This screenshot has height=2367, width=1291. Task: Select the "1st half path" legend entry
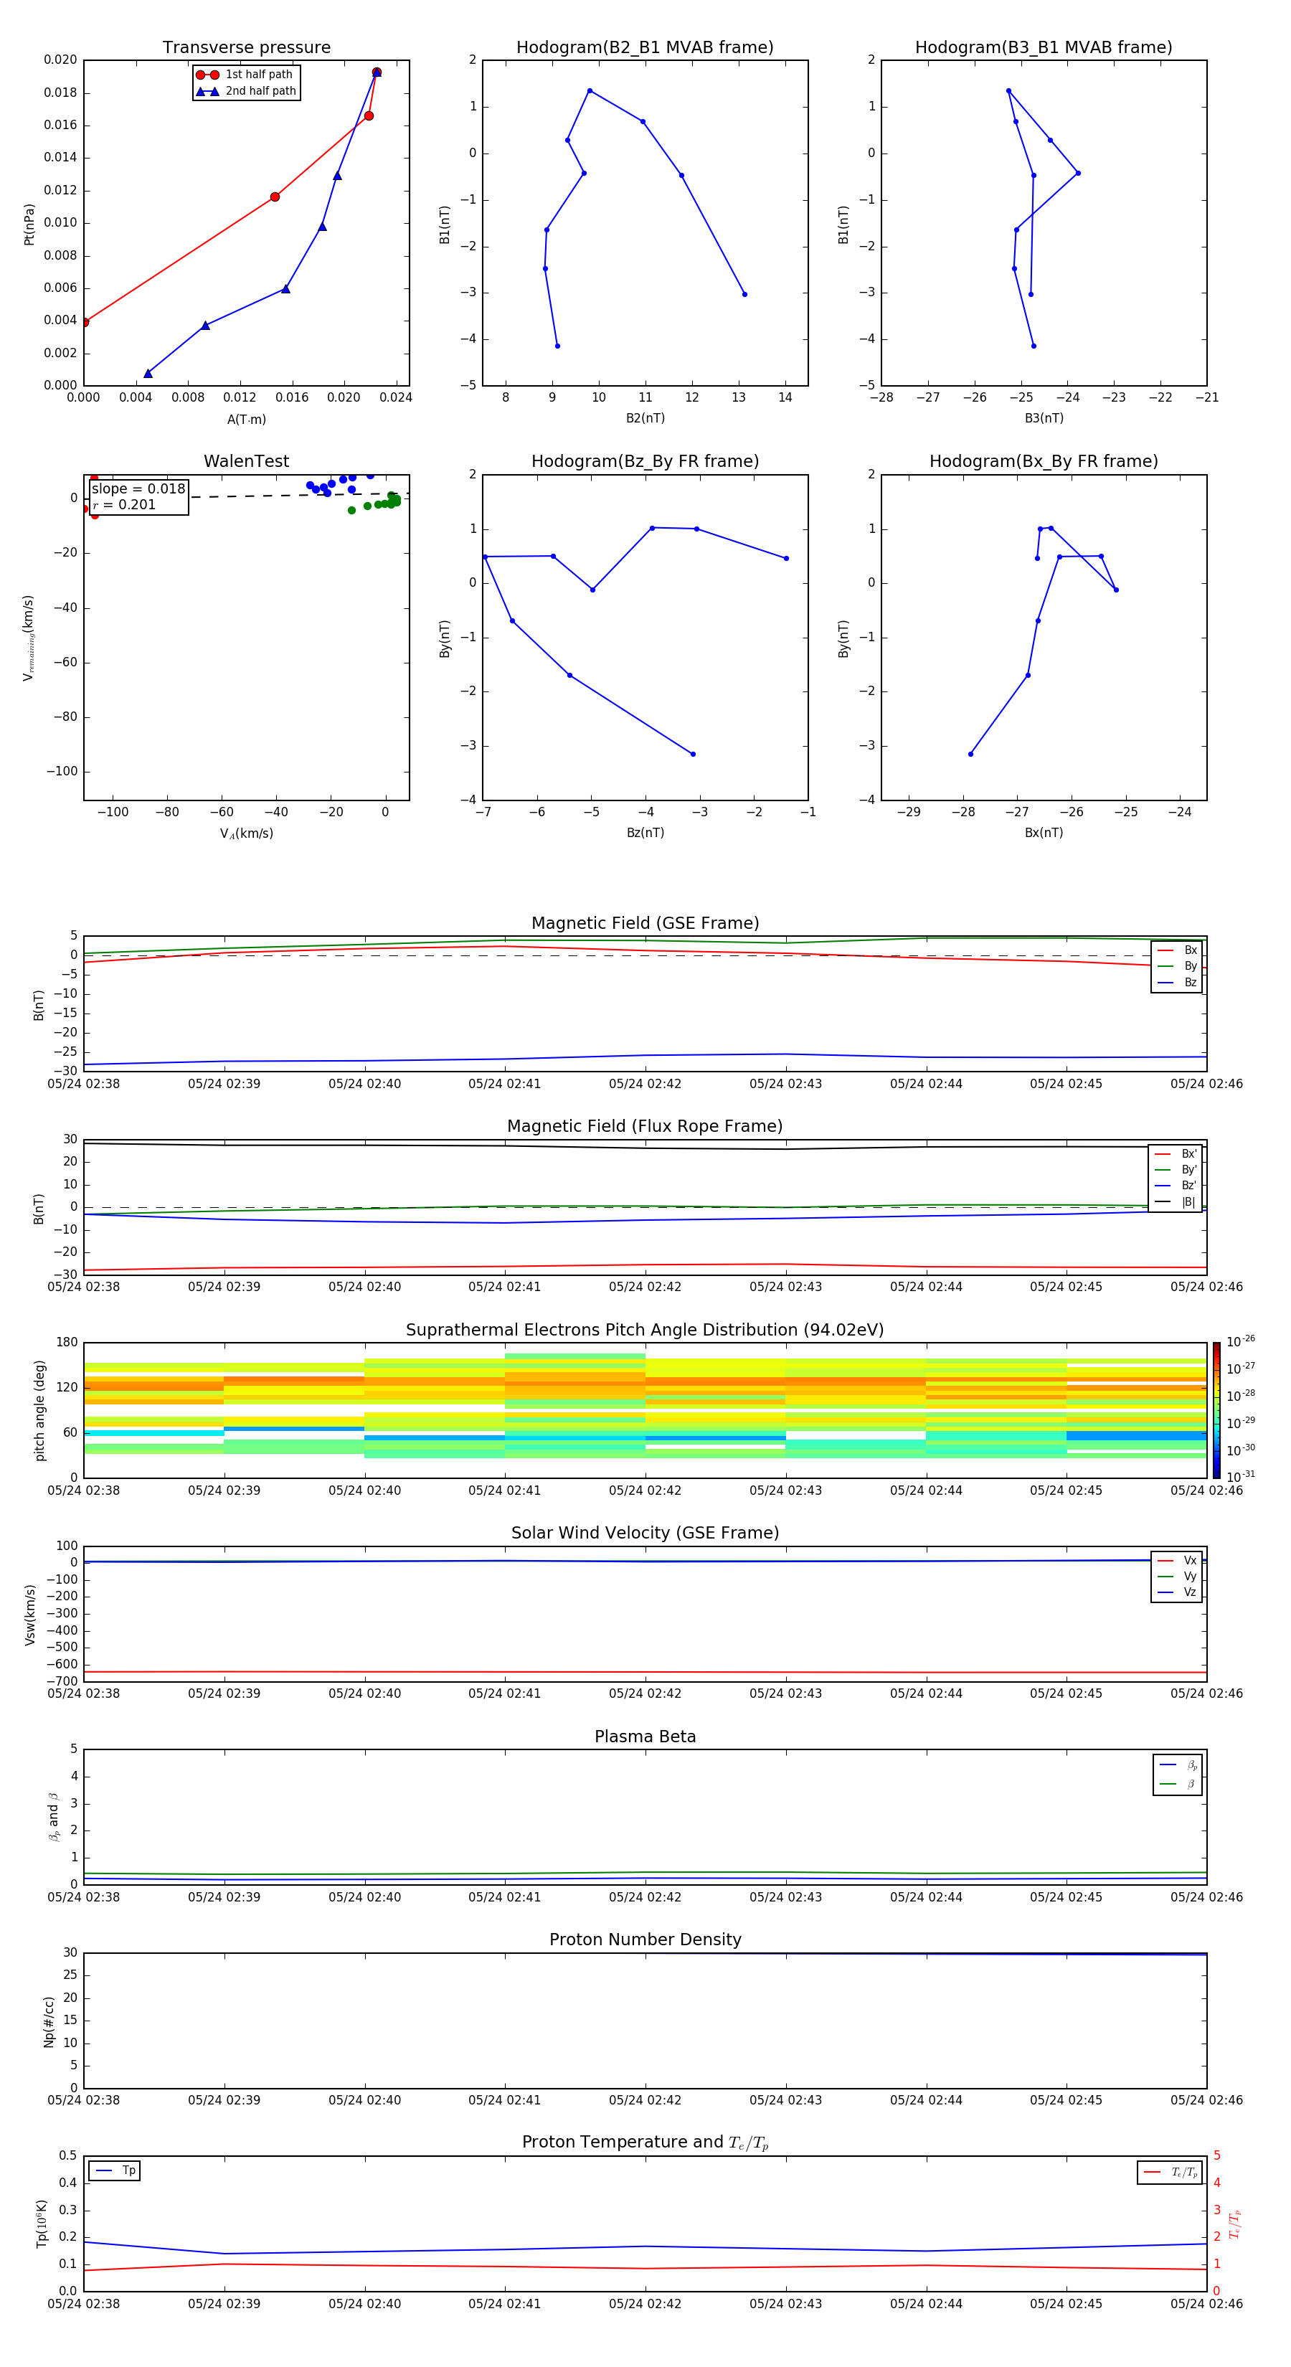pyautogui.click(x=246, y=75)
